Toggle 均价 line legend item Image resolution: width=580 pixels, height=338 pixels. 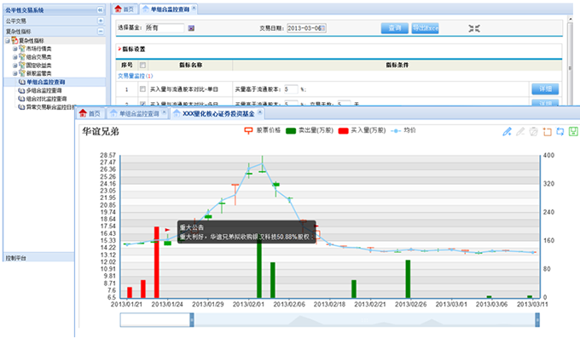pos(403,130)
